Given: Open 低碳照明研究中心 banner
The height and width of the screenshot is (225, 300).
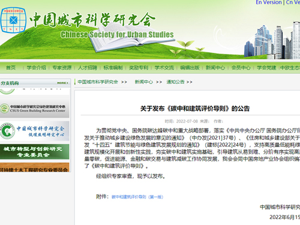Looking at the screenshot, I should point(35,131).
